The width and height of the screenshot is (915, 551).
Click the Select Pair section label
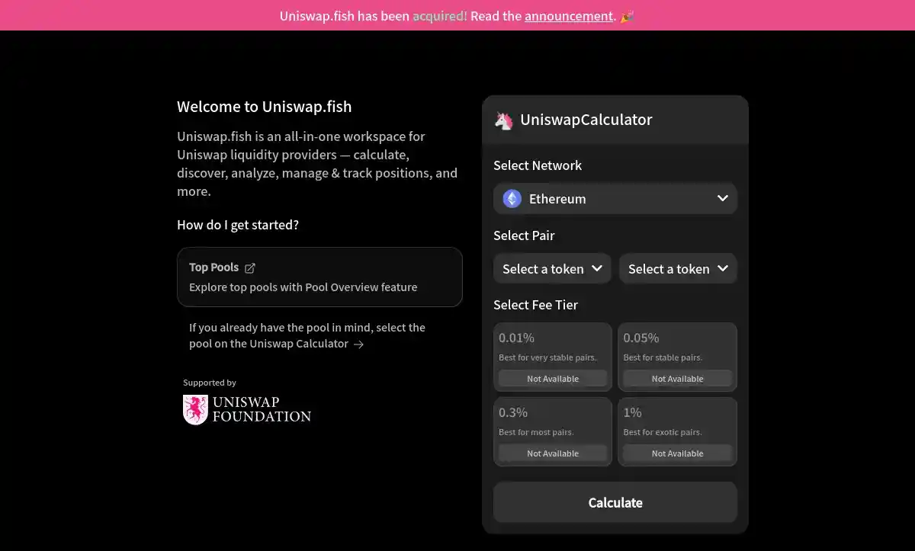[x=524, y=235]
